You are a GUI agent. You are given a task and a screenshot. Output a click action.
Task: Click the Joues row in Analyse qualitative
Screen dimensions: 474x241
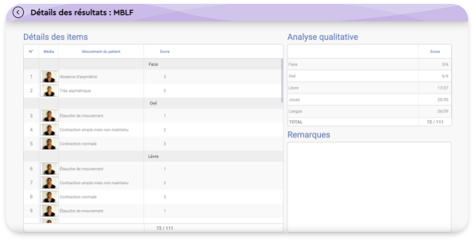[x=369, y=100]
